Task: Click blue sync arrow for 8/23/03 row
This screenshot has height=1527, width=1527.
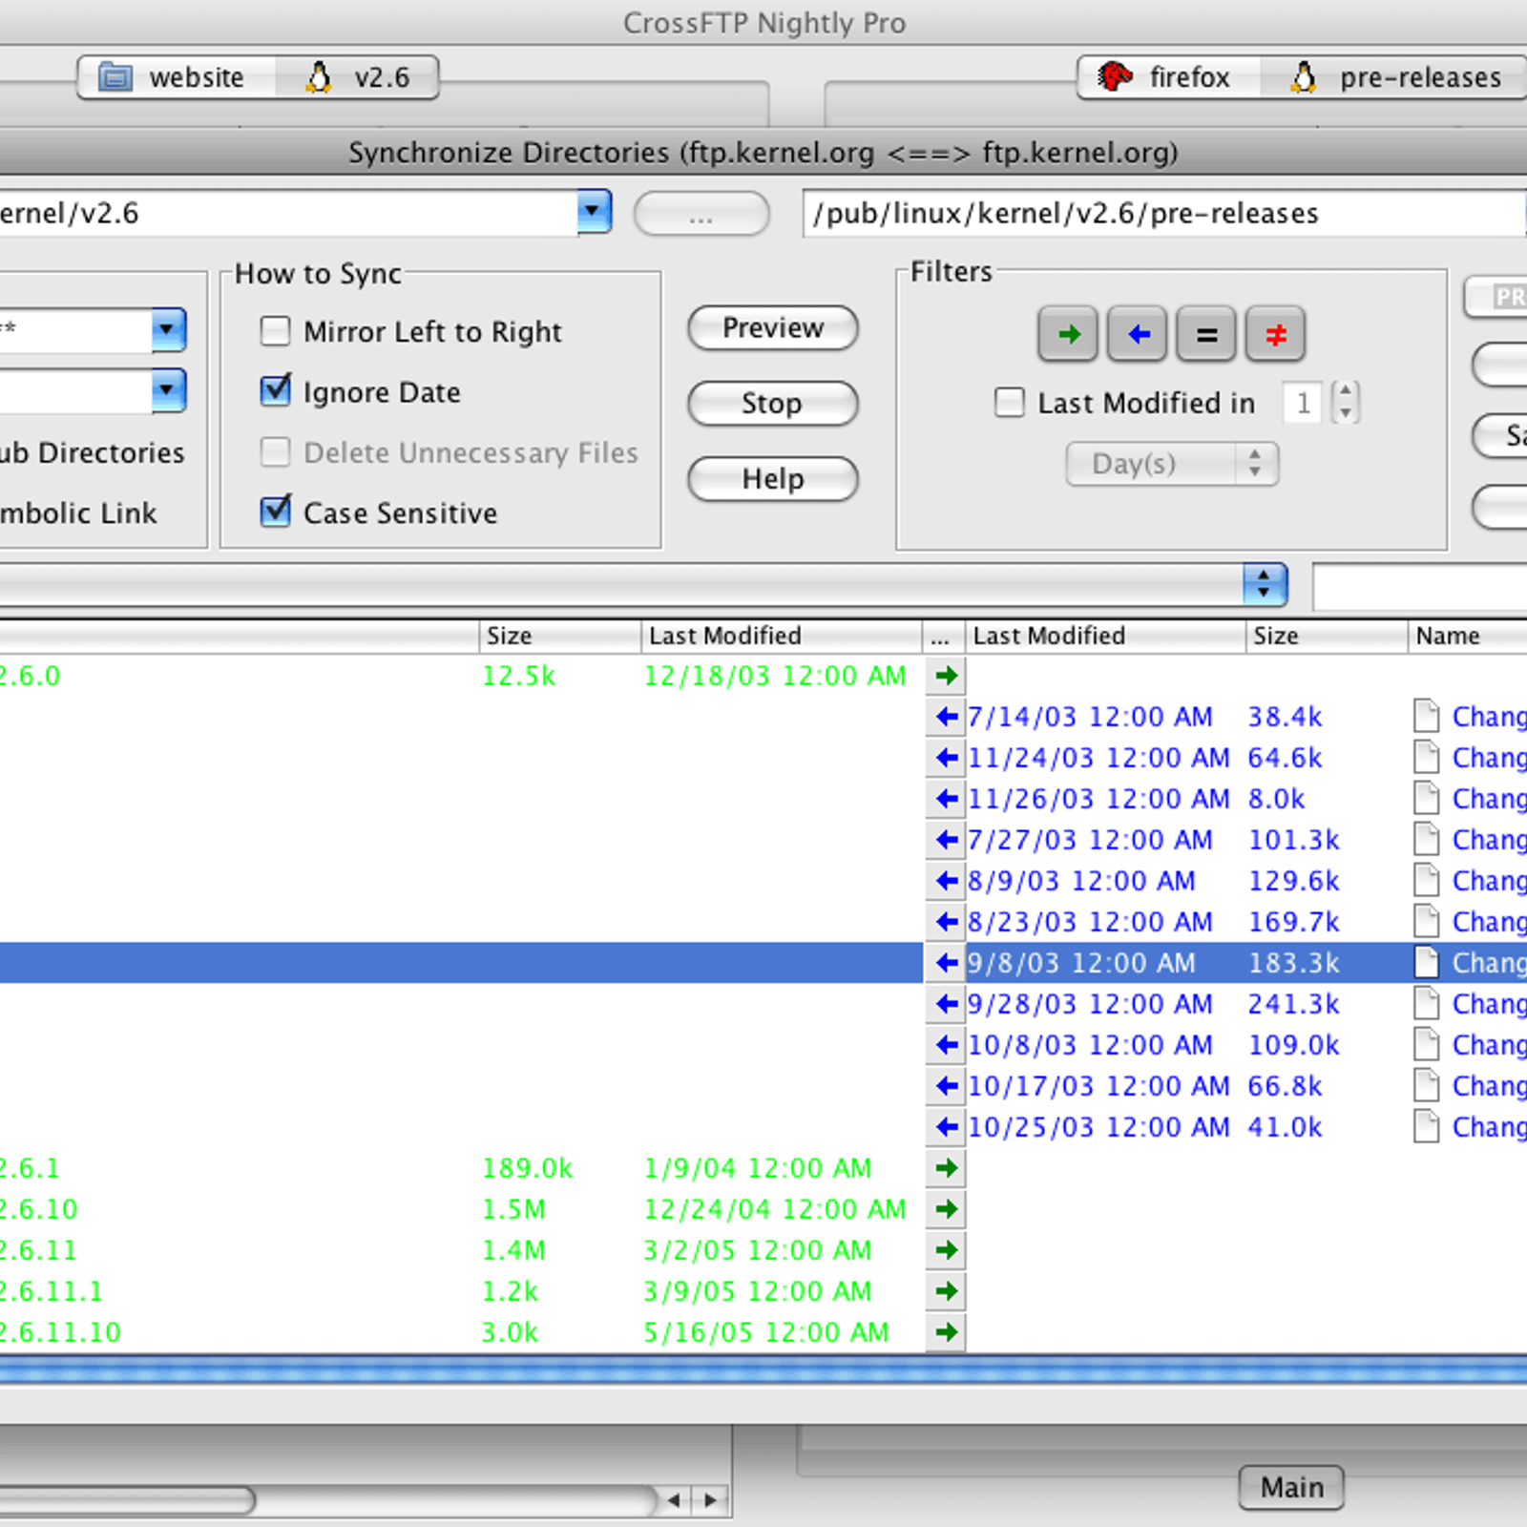Action: (946, 922)
